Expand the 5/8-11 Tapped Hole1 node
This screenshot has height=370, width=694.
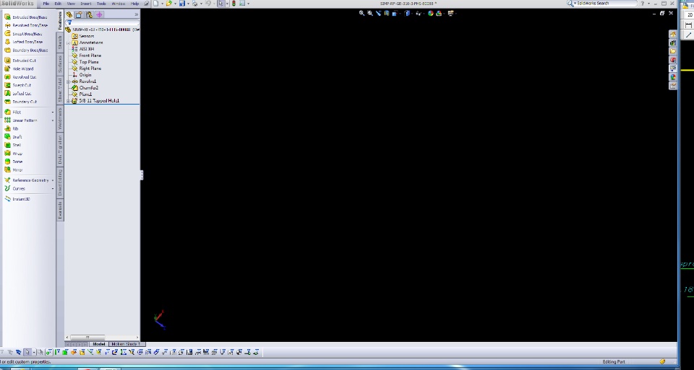point(69,101)
